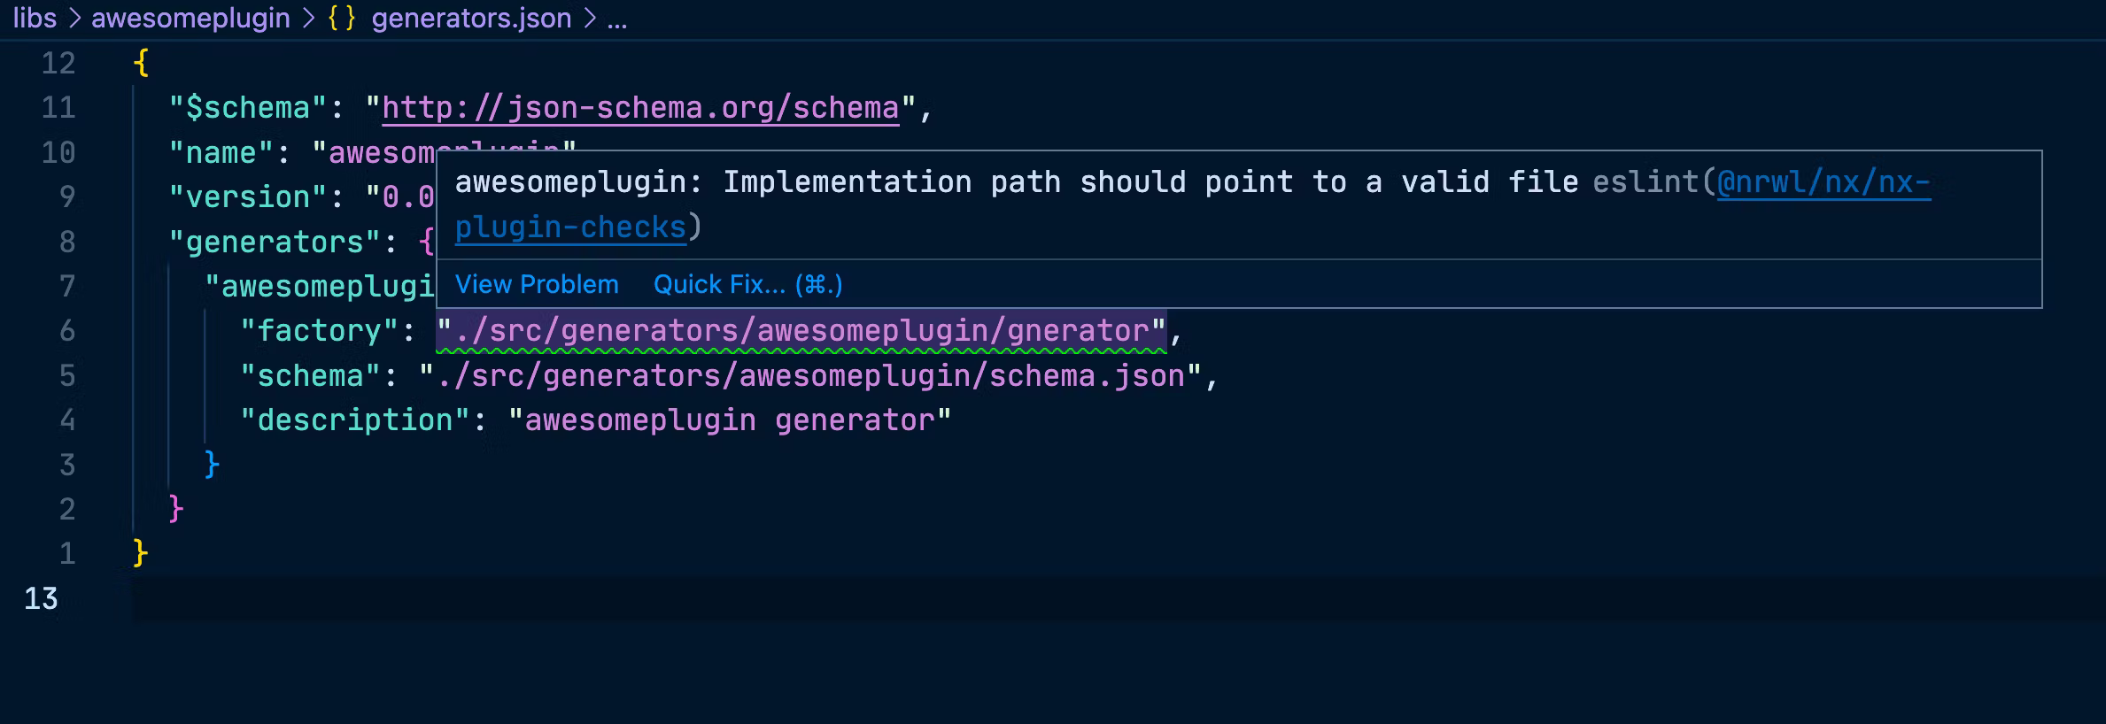This screenshot has height=724, width=2106.
Task: Expand the breadcrumb ellipsis symbol path
Action: [617, 19]
